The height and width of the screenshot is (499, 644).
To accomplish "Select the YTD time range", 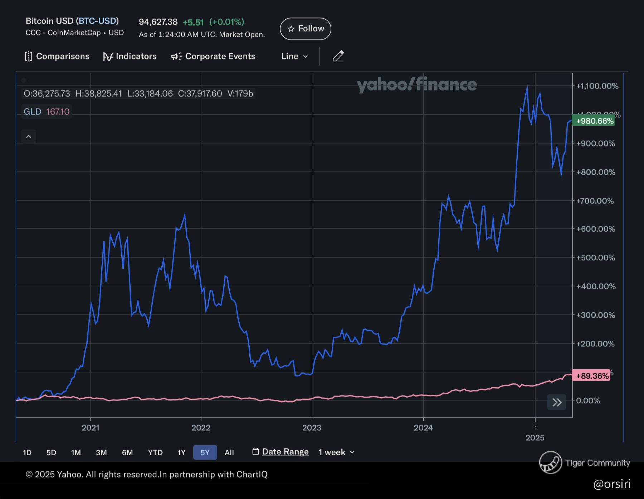I will tap(155, 452).
